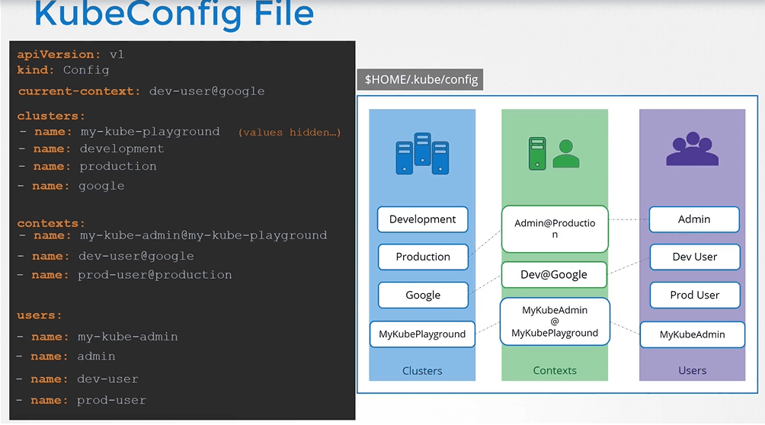This screenshot has width=765, height=425.
Task: Click the Admin@Production context box
Action: [x=555, y=228]
